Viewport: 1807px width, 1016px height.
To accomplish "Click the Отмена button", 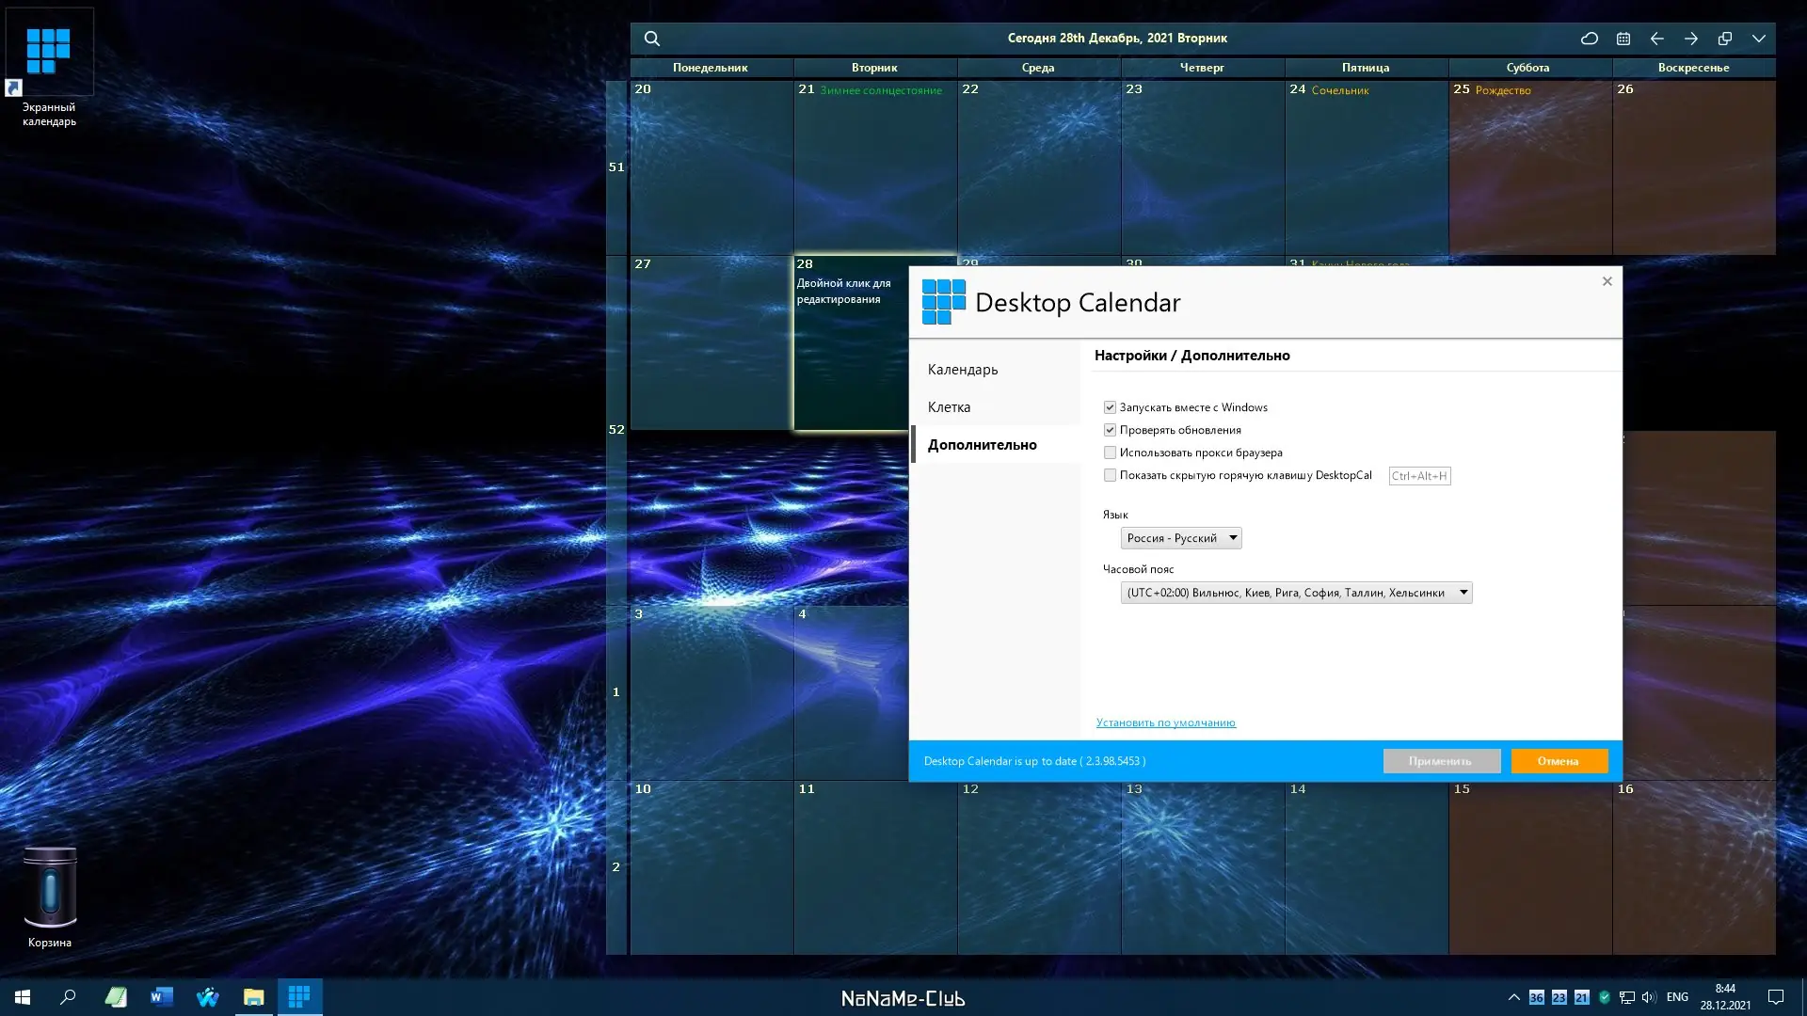I will pyautogui.click(x=1559, y=761).
